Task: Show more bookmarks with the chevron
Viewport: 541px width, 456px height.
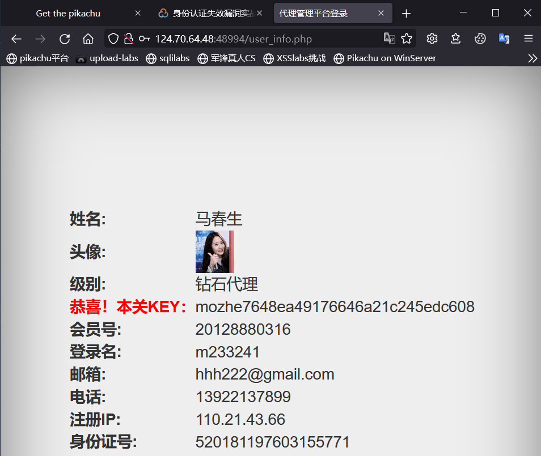Action: pyautogui.click(x=532, y=58)
